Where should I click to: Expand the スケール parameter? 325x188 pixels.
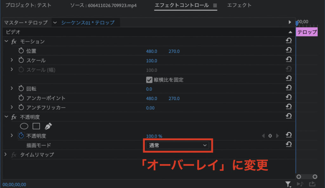point(12,60)
